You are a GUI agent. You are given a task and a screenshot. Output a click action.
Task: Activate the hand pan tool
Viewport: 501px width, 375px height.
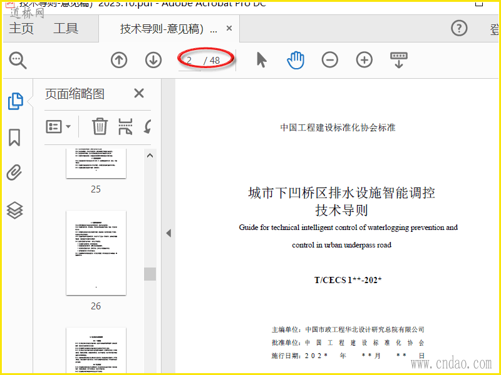[296, 60]
